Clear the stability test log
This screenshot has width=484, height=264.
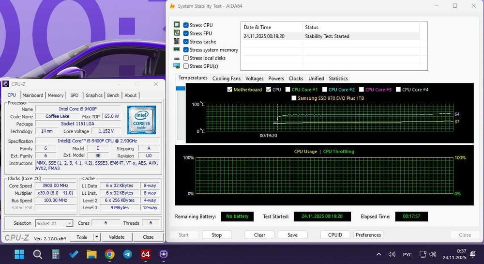pyautogui.click(x=259, y=235)
